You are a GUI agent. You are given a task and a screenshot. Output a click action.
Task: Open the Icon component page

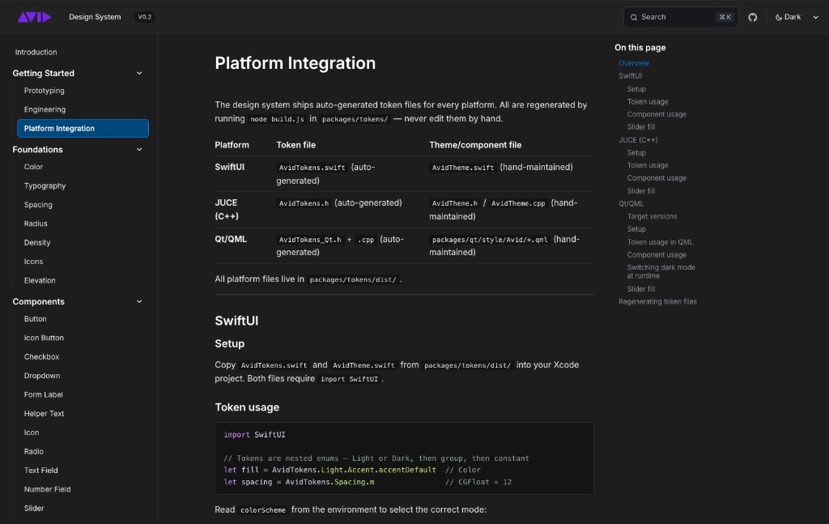(32, 432)
